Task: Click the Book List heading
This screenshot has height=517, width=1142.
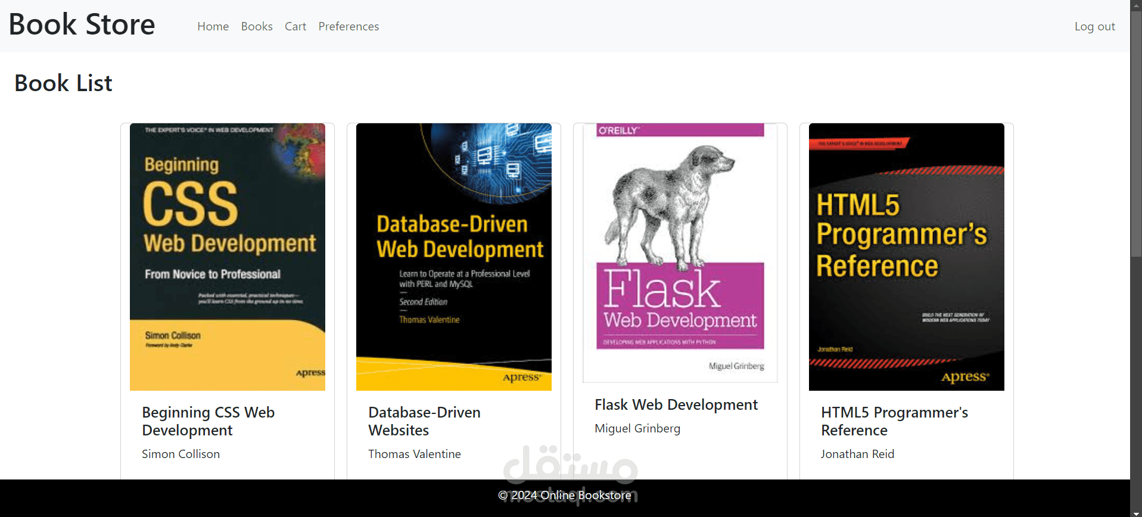Action: pyautogui.click(x=63, y=83)
